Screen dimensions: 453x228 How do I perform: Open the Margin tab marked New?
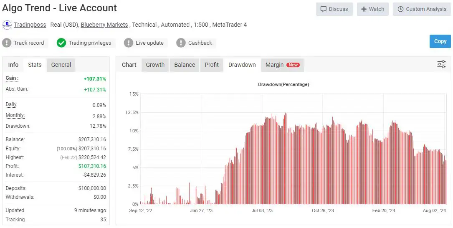(x=282, y=65)
